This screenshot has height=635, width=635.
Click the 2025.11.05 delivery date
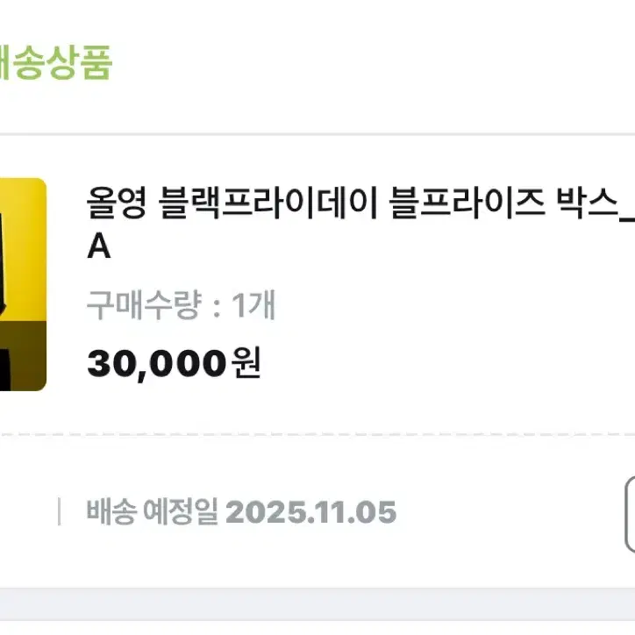[311, 512]
